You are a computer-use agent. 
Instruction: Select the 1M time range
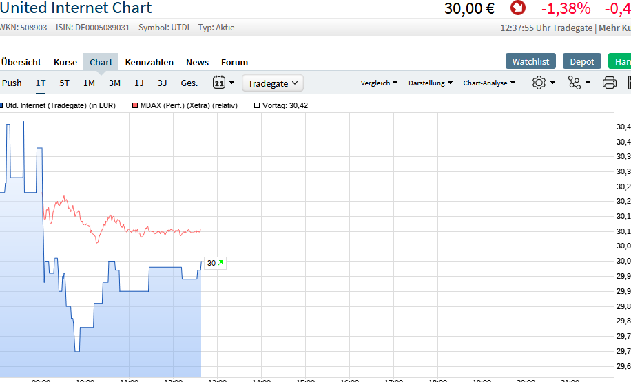89,83
